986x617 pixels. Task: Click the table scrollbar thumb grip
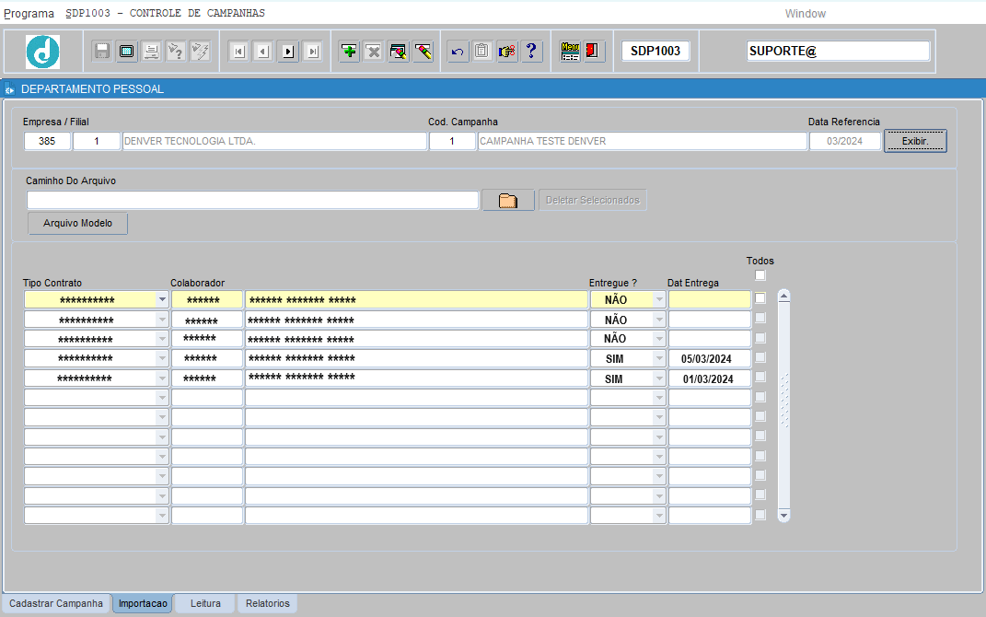(x=784, y=402)
